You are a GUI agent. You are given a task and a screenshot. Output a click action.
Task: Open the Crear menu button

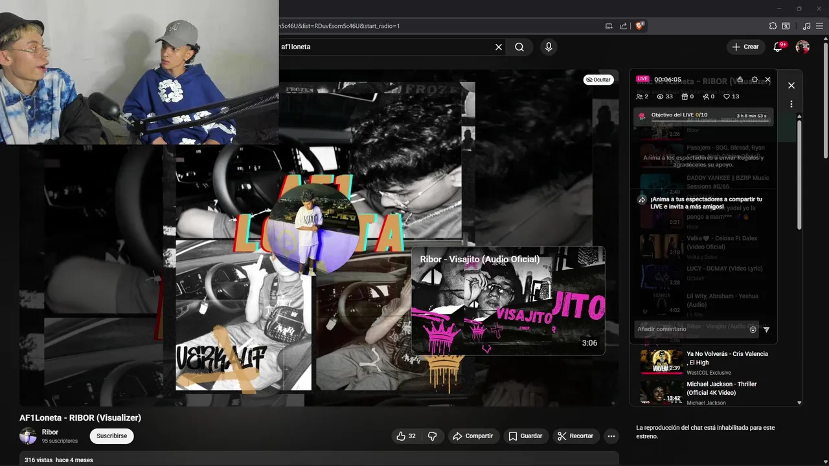pyautogui.click(x=745, y=47)
